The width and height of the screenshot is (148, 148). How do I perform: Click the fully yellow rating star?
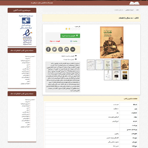[66, 29]
